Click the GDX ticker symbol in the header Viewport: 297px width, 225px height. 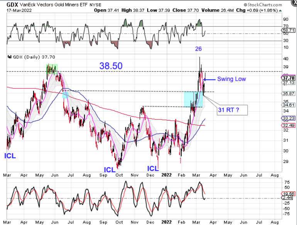12,5
